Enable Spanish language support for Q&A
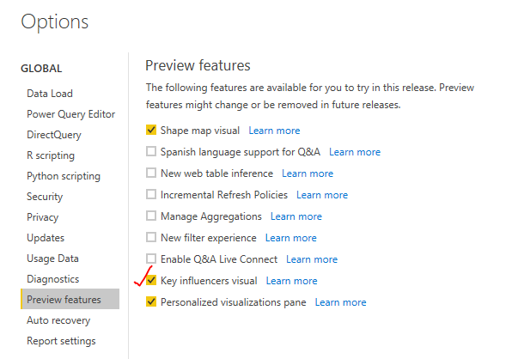Viewport: 518px width, 359px height. 151,151
